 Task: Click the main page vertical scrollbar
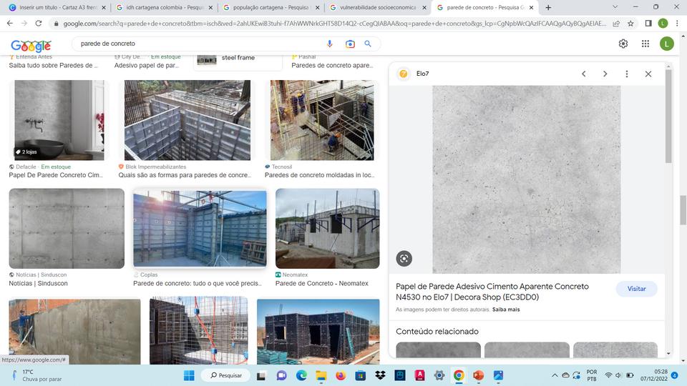(x=683, y=210)
